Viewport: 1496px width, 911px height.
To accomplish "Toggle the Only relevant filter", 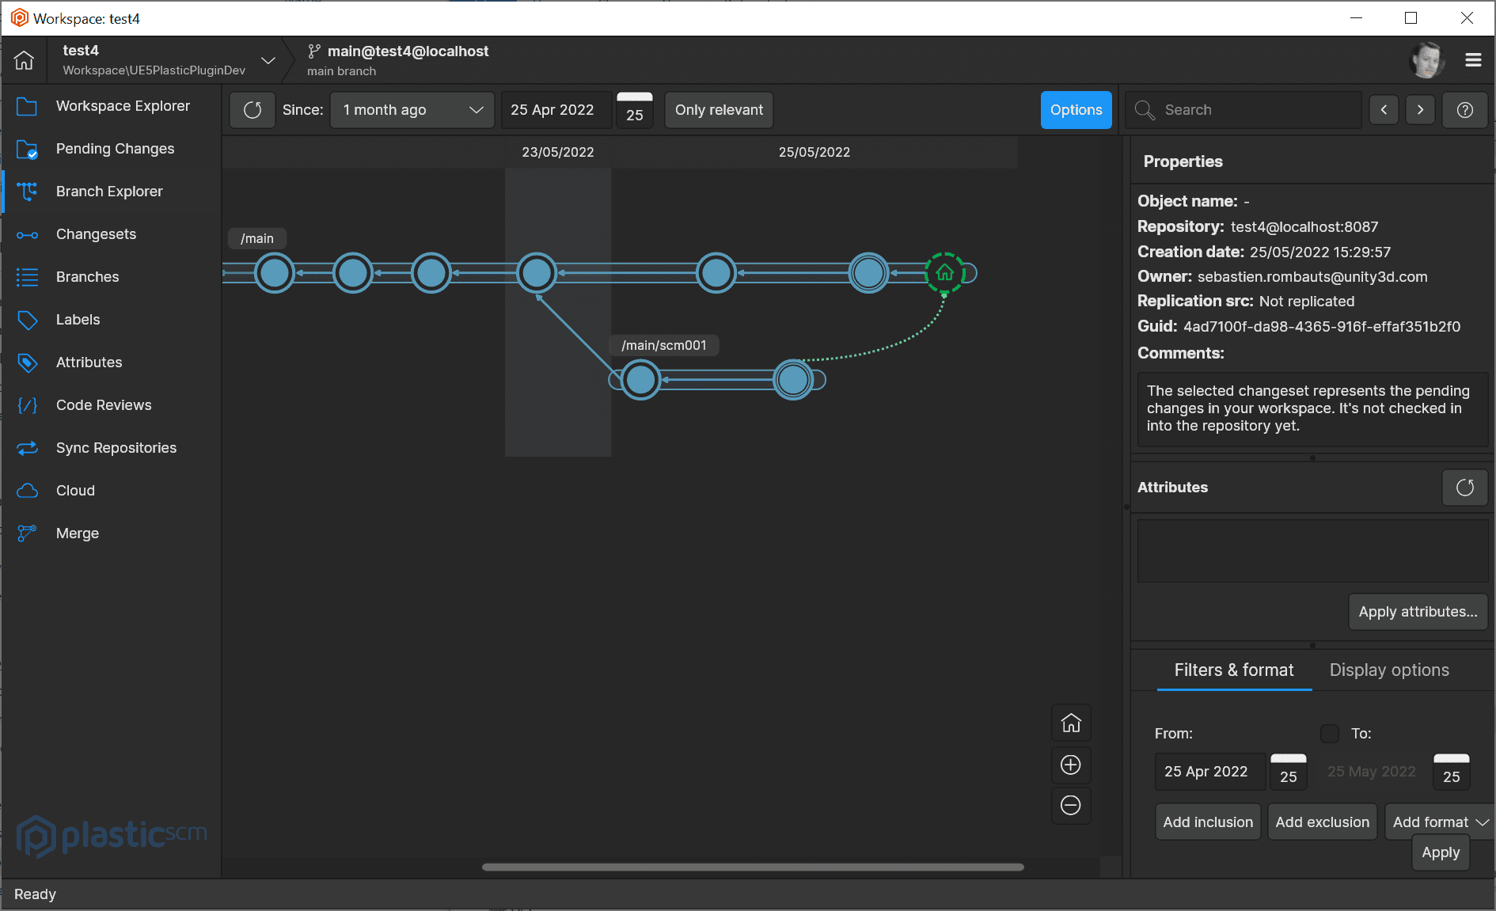I will (x=718, y=109).
